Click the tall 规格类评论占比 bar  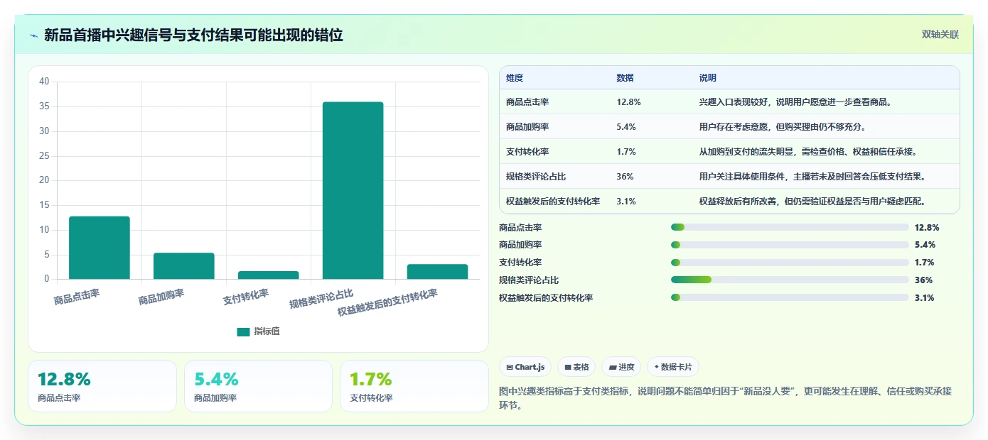click(x=353, y=190)
